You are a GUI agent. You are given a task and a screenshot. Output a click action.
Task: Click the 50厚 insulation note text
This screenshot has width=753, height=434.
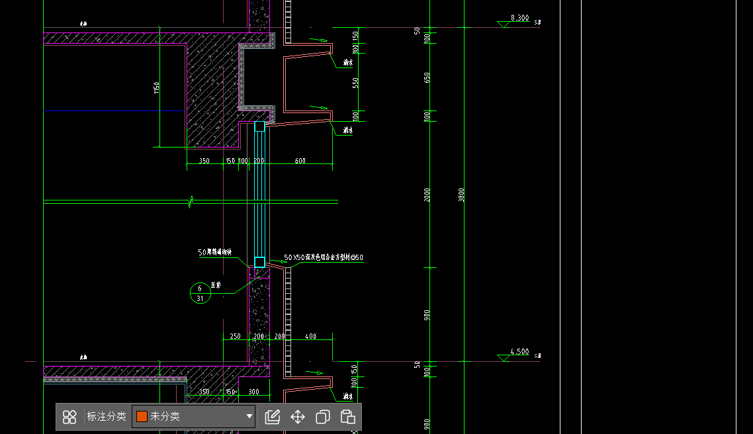click(214, 252)
